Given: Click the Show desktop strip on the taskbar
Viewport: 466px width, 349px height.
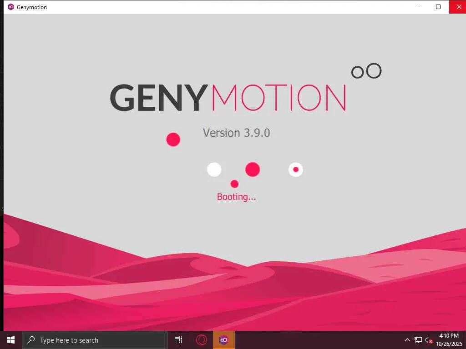Looking at the screenshot, I should tap(465, 340).
